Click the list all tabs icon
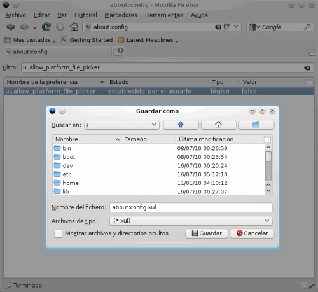 click(312, 52)
